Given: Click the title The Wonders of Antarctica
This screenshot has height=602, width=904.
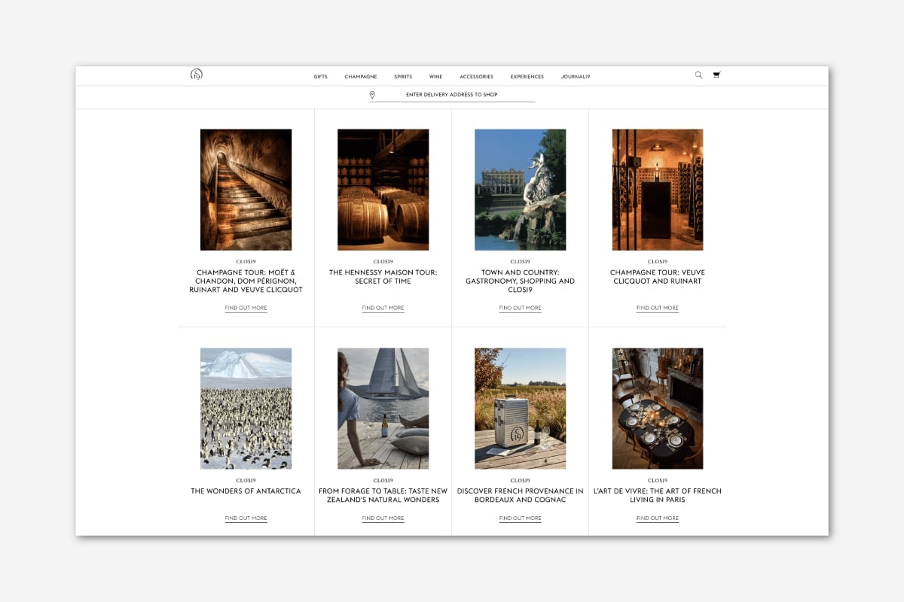Looking at the screenshot, I should (x=246, y=491).
